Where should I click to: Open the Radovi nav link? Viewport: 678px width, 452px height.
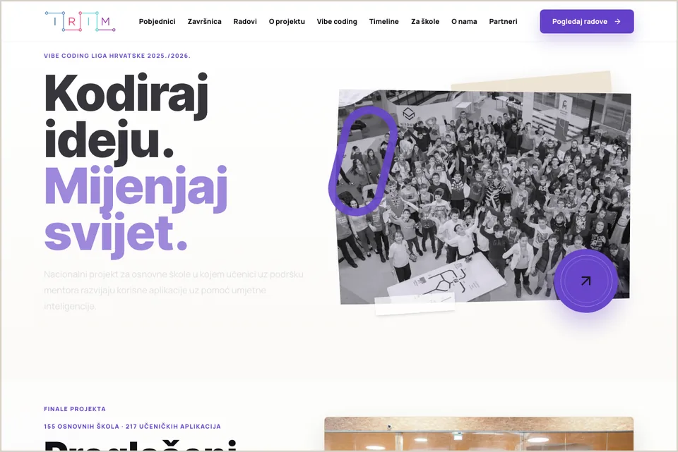tap(245, 22)
